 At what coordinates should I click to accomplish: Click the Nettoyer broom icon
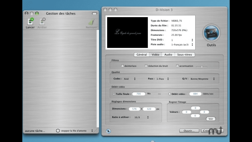coord(92,22)
